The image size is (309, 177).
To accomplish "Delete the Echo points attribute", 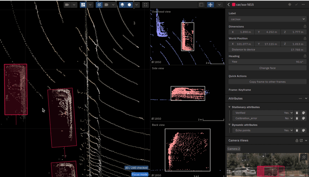I will pos(297,130).
